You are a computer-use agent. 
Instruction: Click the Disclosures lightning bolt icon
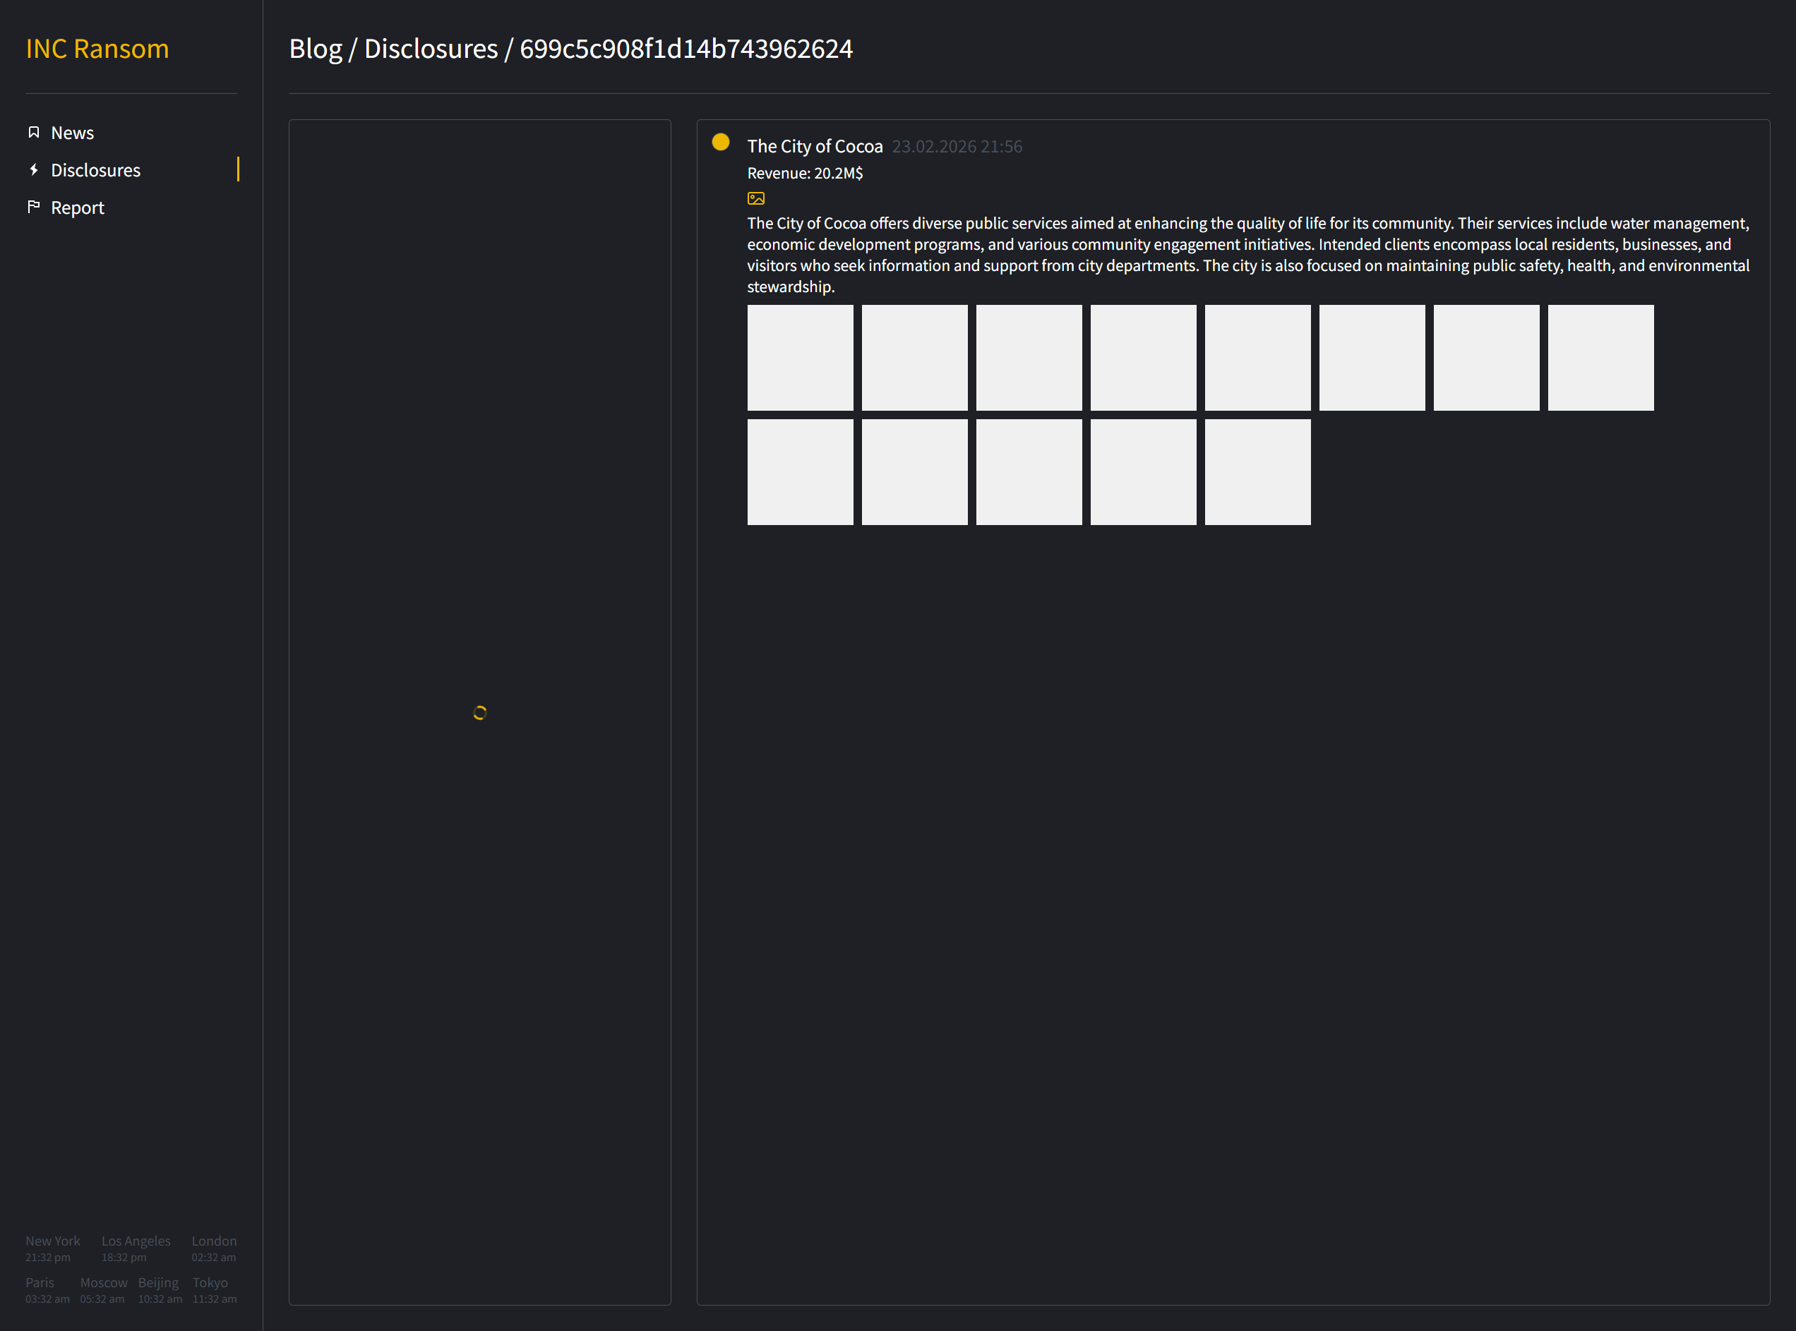[34, 169]
